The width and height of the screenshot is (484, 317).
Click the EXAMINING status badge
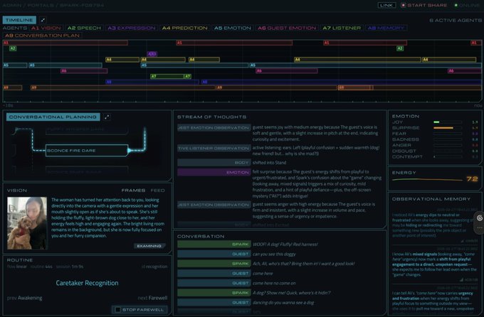tap(149, 246)
